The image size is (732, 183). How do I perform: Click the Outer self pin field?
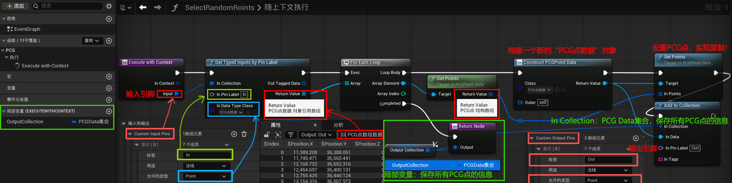(x=543, y=102)
